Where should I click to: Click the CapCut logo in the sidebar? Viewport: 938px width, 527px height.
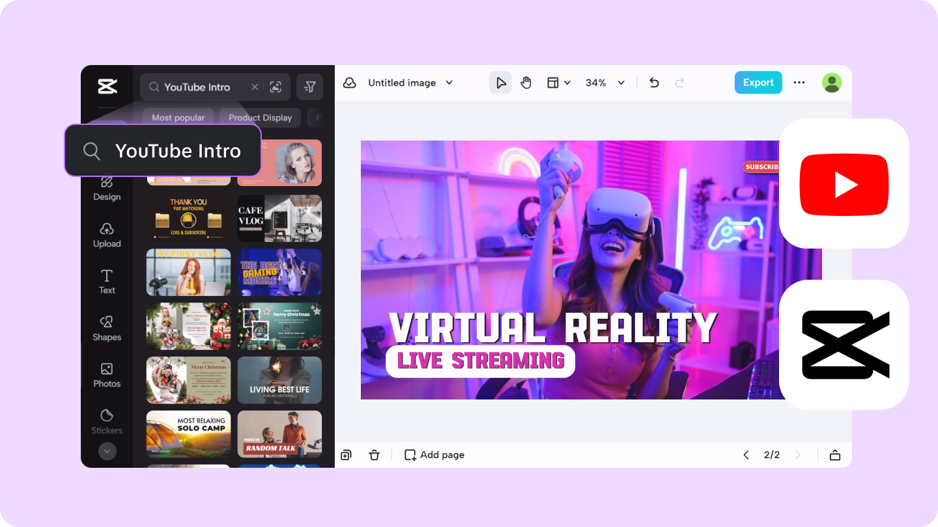(107, 86)
